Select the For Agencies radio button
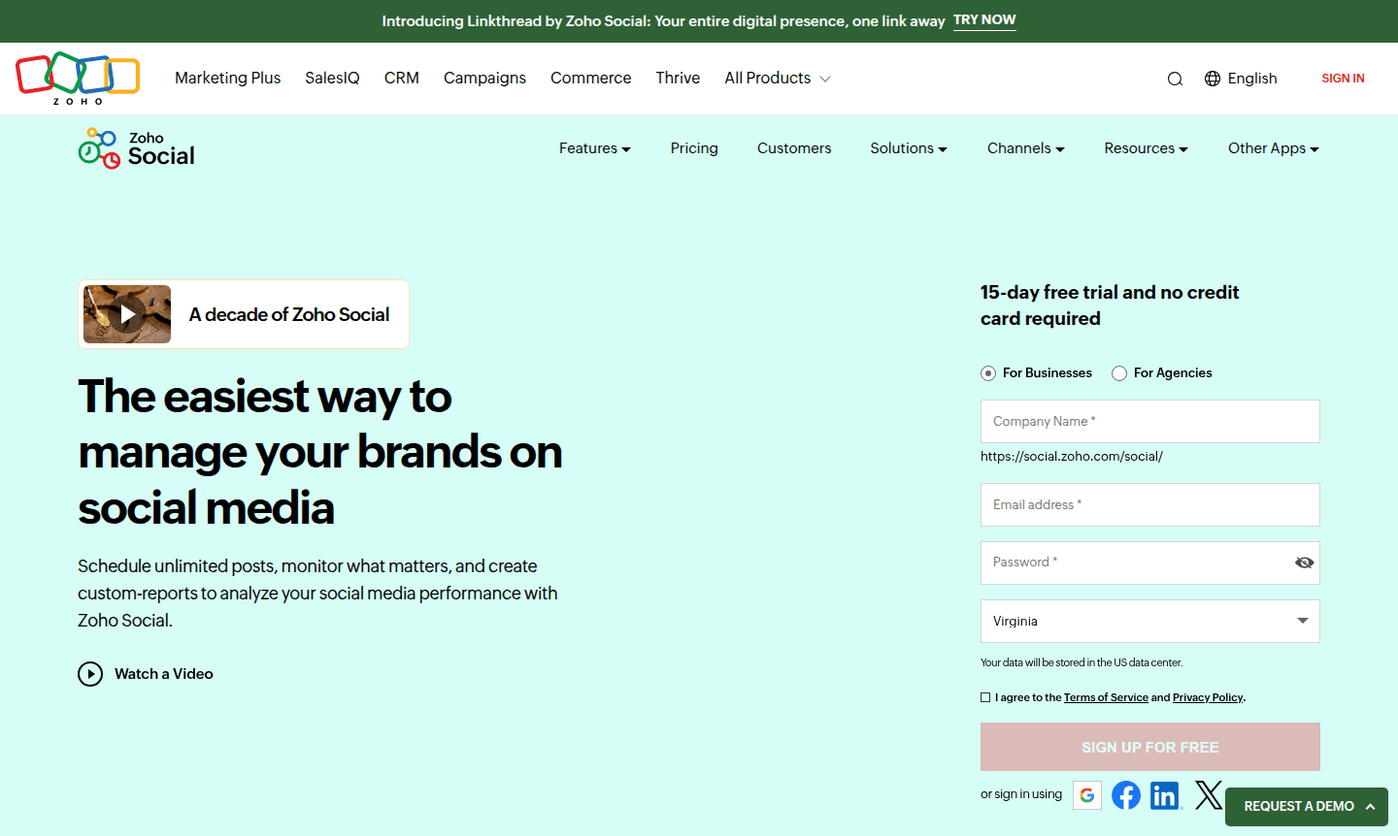The height and width of the screenshot is (836, 1398). point(1119,372)
